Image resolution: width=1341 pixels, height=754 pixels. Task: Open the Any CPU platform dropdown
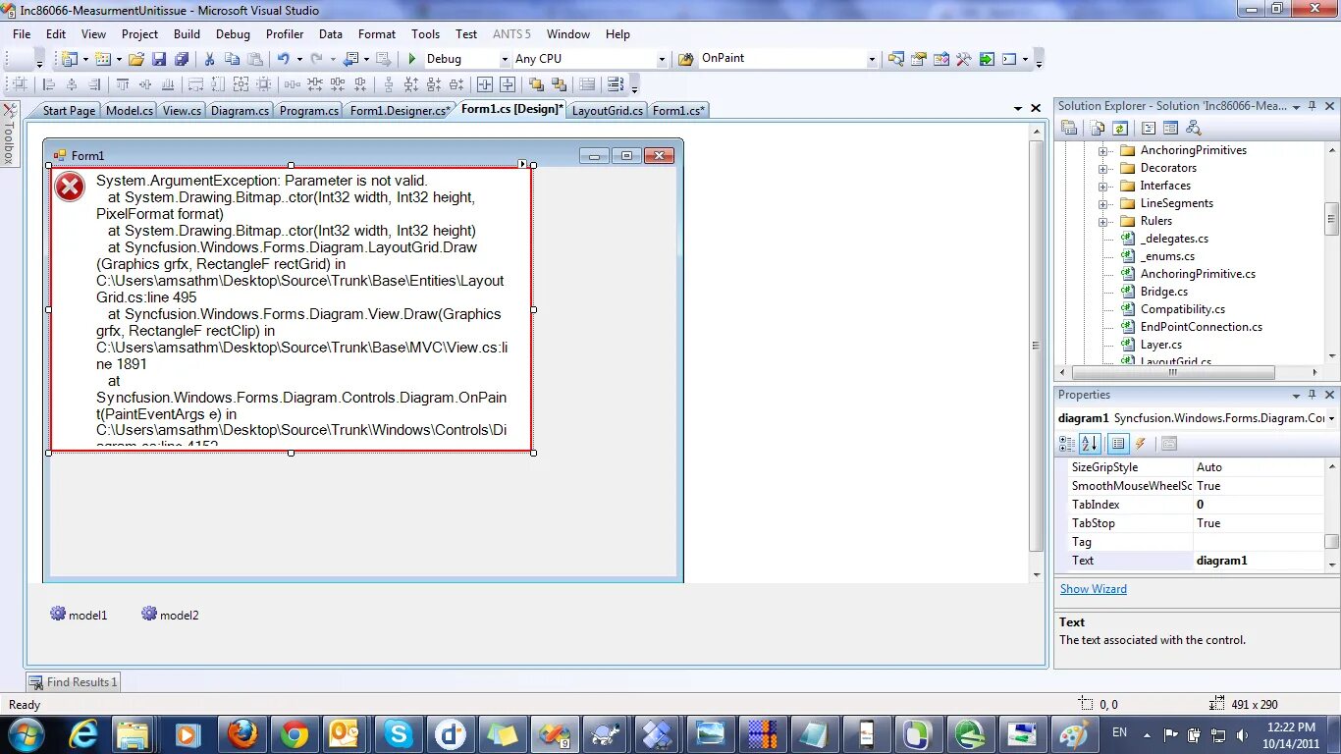661,59
